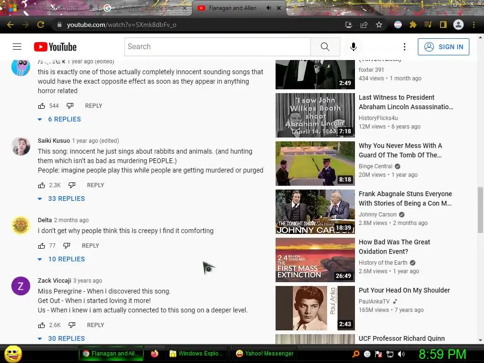This screenshot has height=363, width=484.
Task: Switch to the first browser tab
Action: pos(52,8)
